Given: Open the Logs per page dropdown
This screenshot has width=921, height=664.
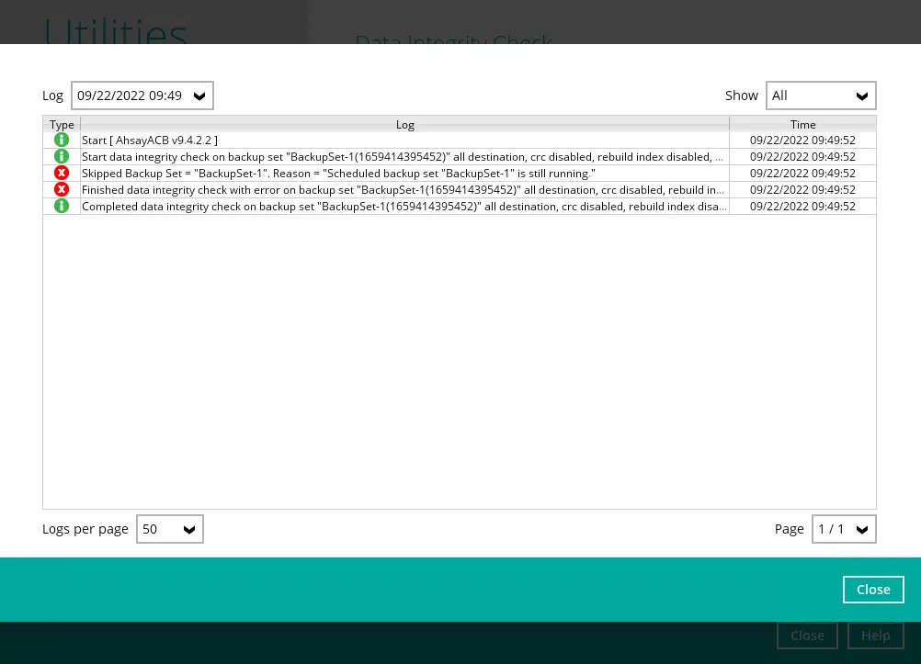Looking at the screenshot, I should coord(170,529).
